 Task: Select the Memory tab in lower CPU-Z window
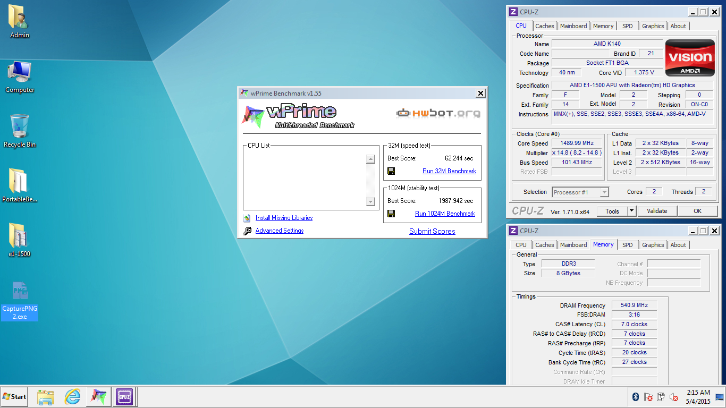603,244
